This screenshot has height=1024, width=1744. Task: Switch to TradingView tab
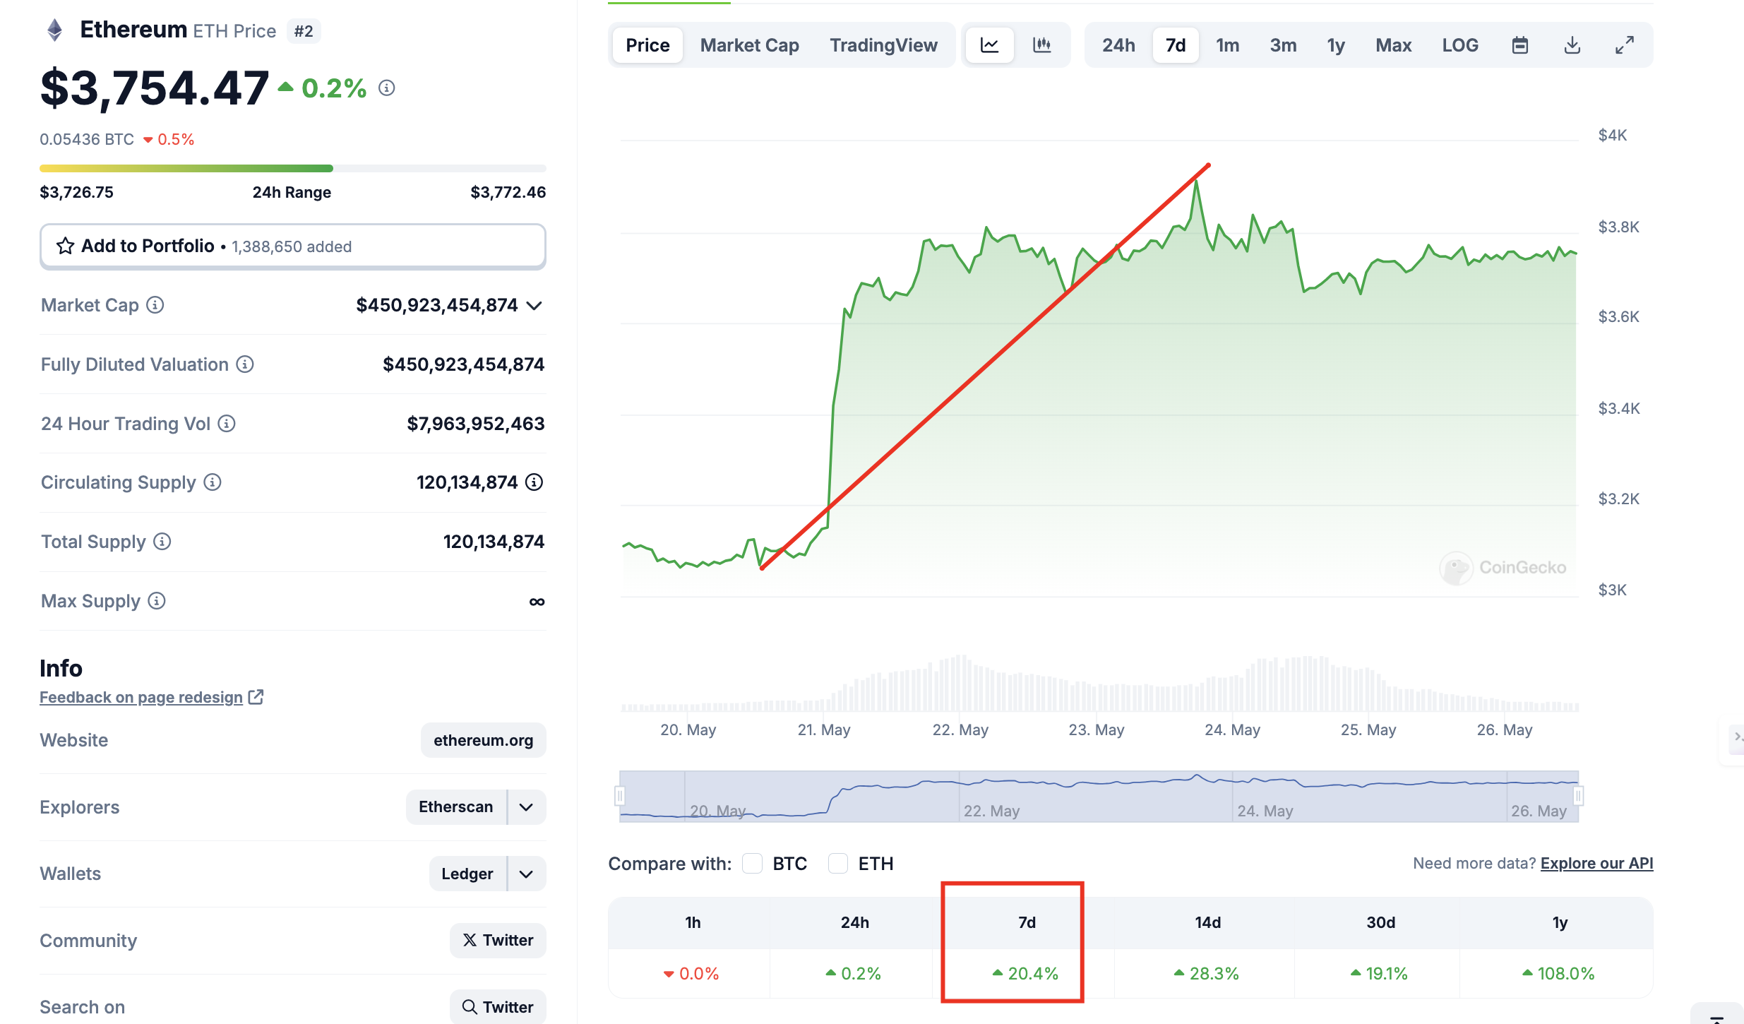[883, 45]
